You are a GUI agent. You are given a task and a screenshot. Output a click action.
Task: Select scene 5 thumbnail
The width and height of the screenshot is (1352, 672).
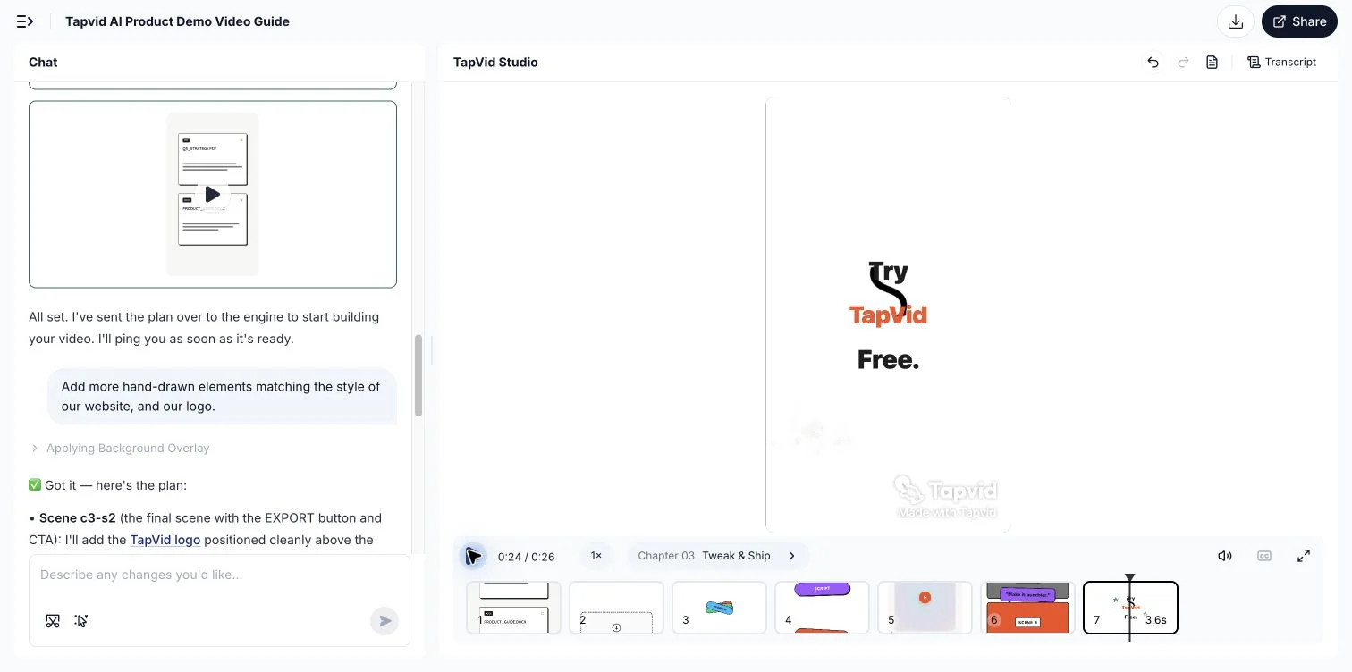click(x=925, y=608)
